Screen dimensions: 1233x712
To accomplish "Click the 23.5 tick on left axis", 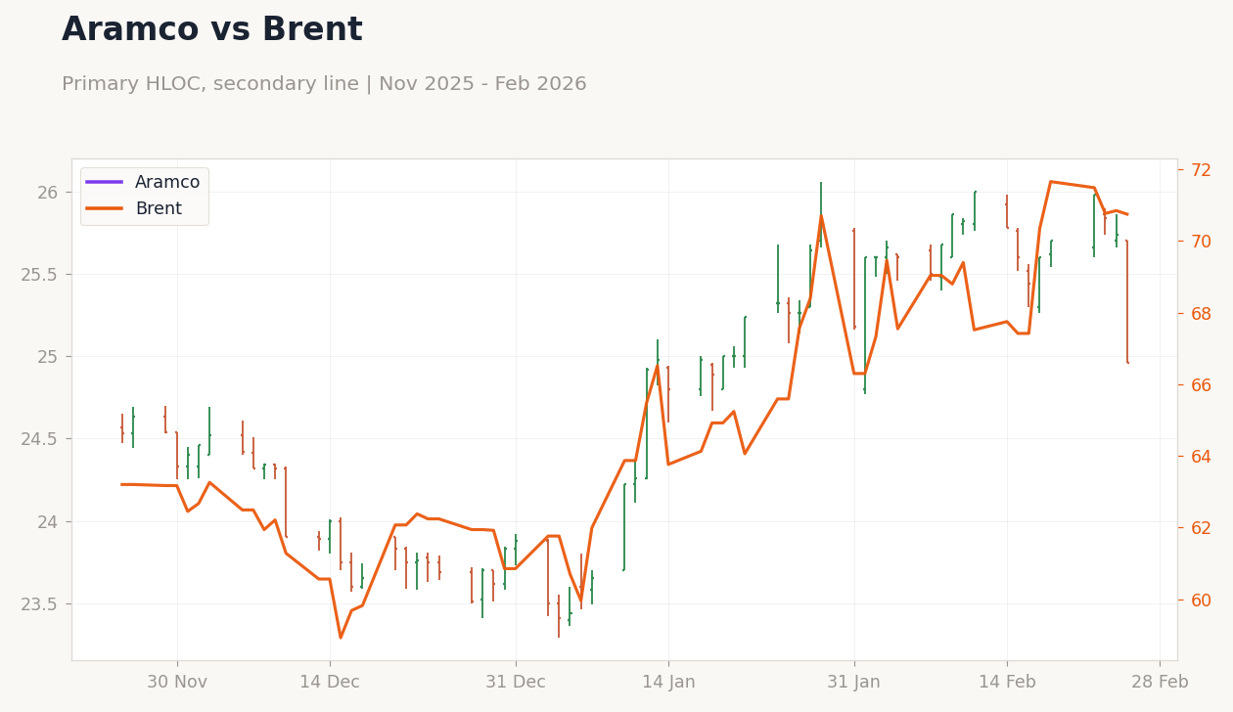I will click(x=40, y=603).
